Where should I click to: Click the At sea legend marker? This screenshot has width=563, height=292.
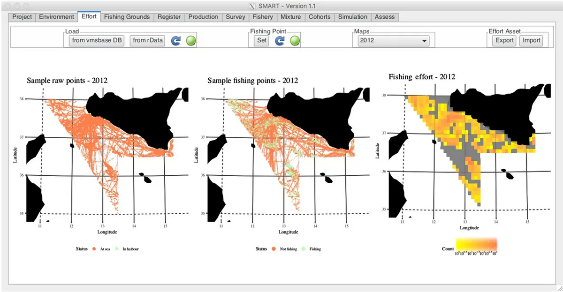point(94,249)
